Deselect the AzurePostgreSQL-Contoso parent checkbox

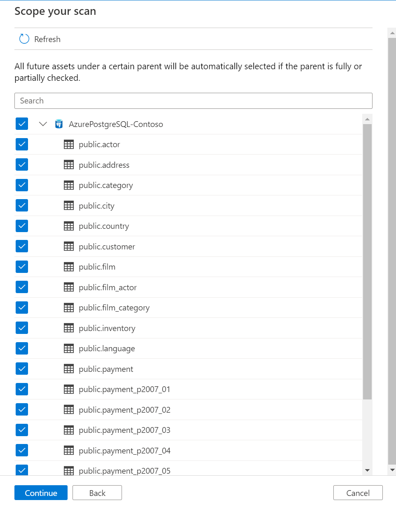pyautogui.click(x=22, y=124)
